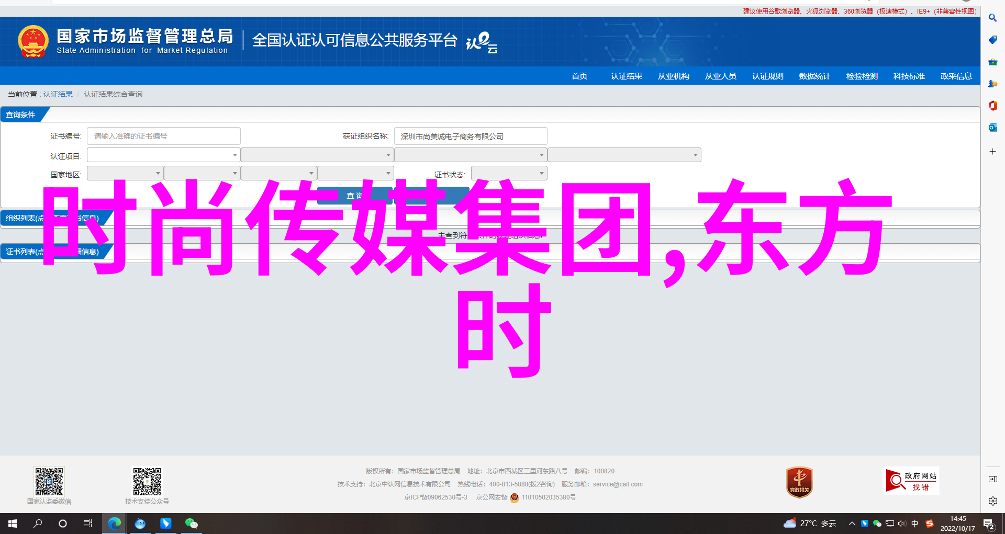Image resolution: width=1005 pixels, height=534 pixels.
Task: Toggle the sidebar hide button near bottom
Action: coord(992,479)
